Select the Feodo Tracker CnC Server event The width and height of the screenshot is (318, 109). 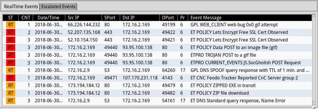click(x=157, y=78)
